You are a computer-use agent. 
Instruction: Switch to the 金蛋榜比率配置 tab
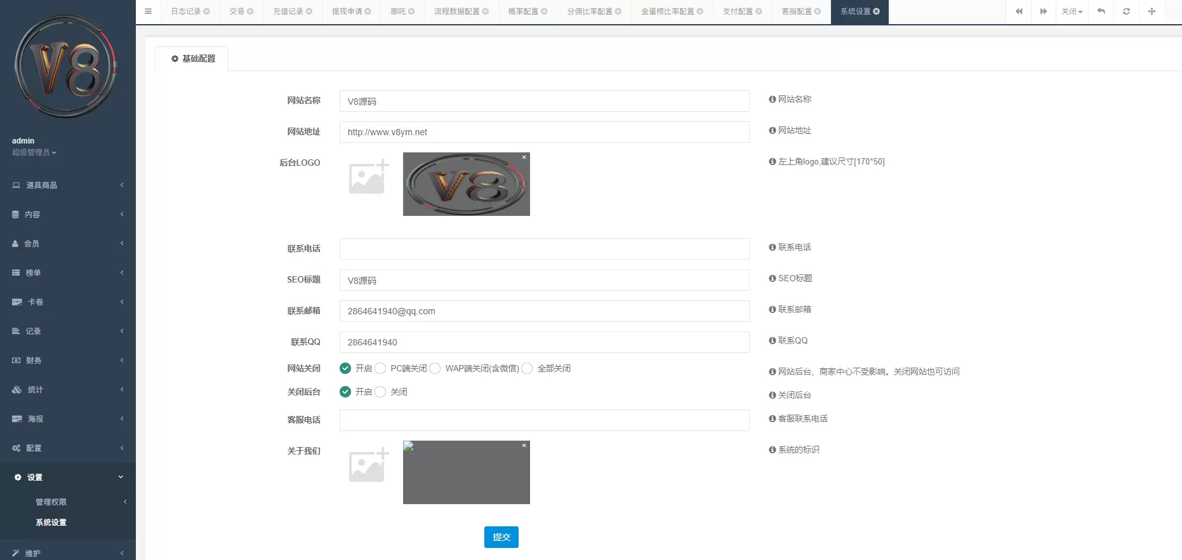667,11
